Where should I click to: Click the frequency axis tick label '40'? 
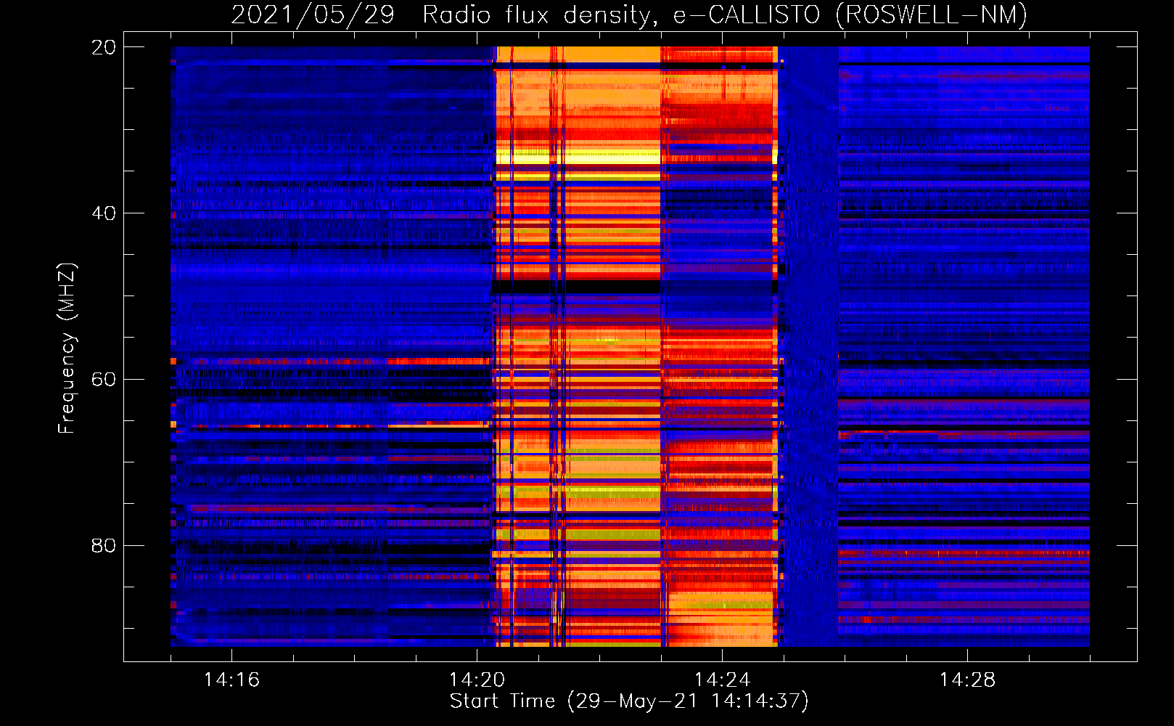[x=104, y=213]
